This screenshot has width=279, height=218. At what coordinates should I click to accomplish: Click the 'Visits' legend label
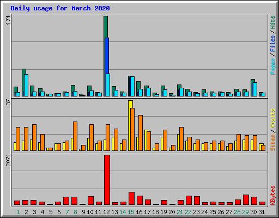click(x=273, y=118)
